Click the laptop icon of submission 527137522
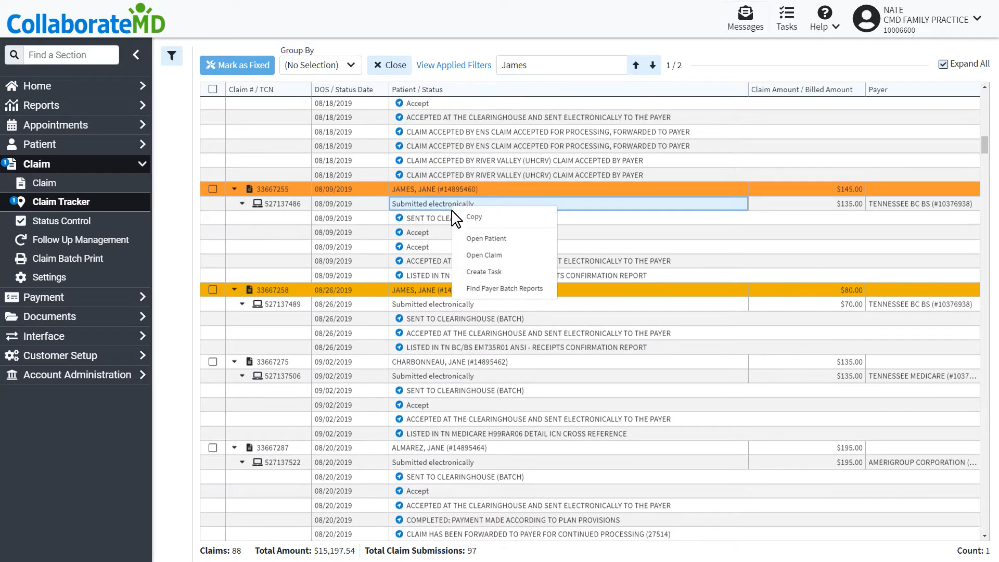Screen dimensions: 999x562 [x=257, y=462]
